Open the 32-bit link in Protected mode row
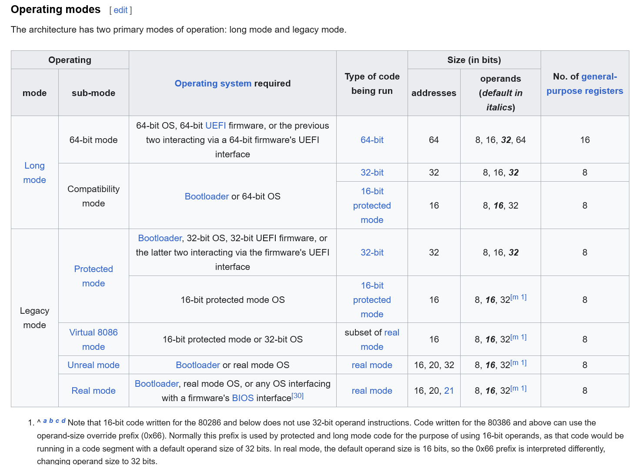Viewport: 642px width, 465px height. point(372,252)
